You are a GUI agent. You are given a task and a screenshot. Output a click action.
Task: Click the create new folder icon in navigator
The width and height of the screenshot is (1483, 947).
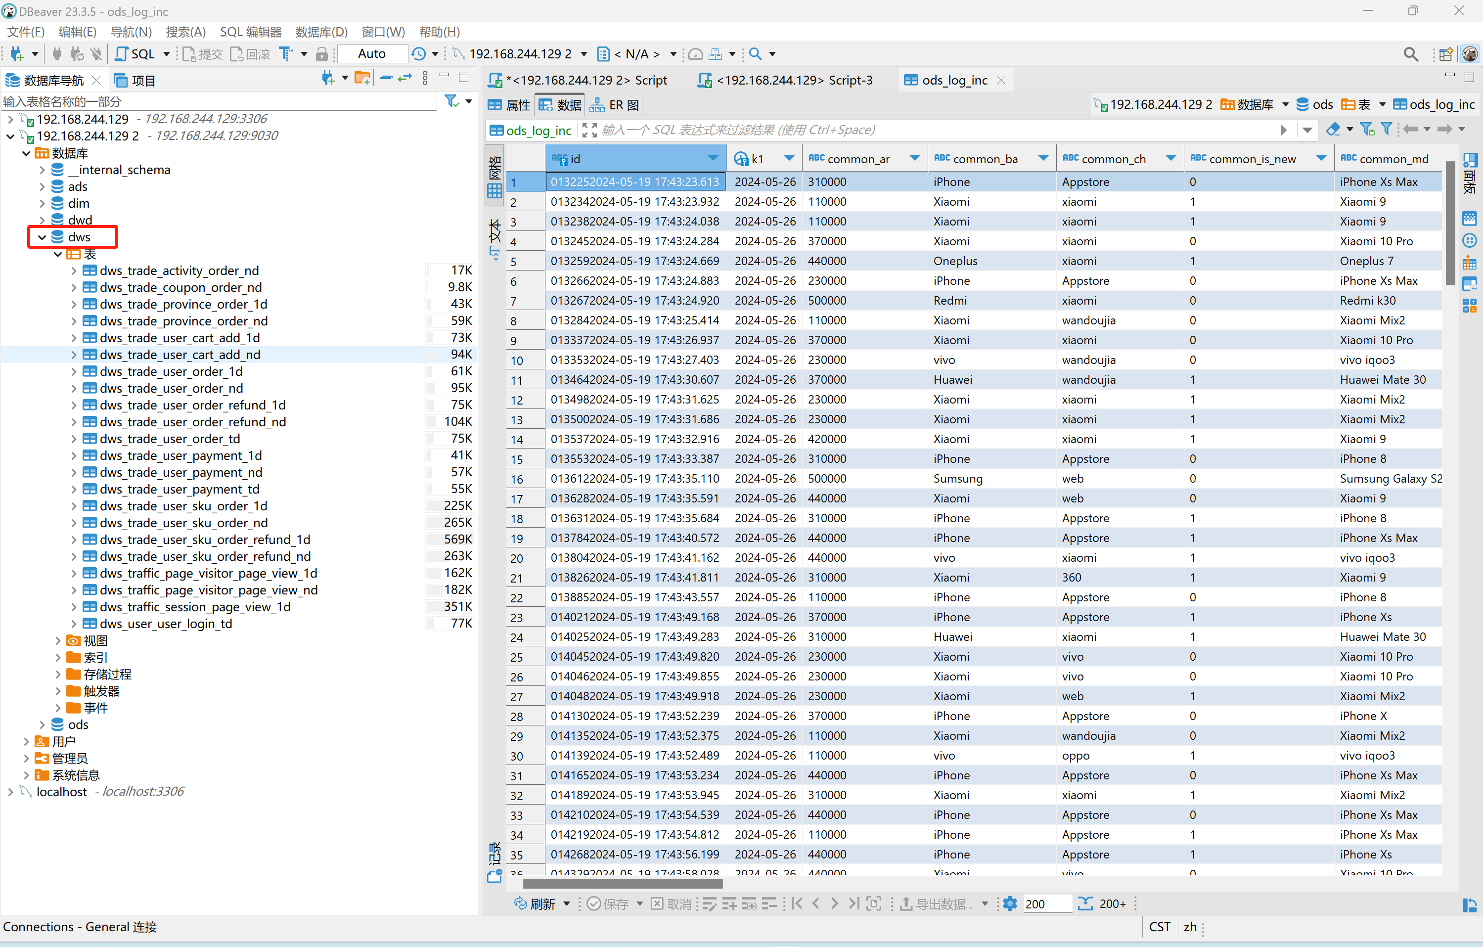363,78
